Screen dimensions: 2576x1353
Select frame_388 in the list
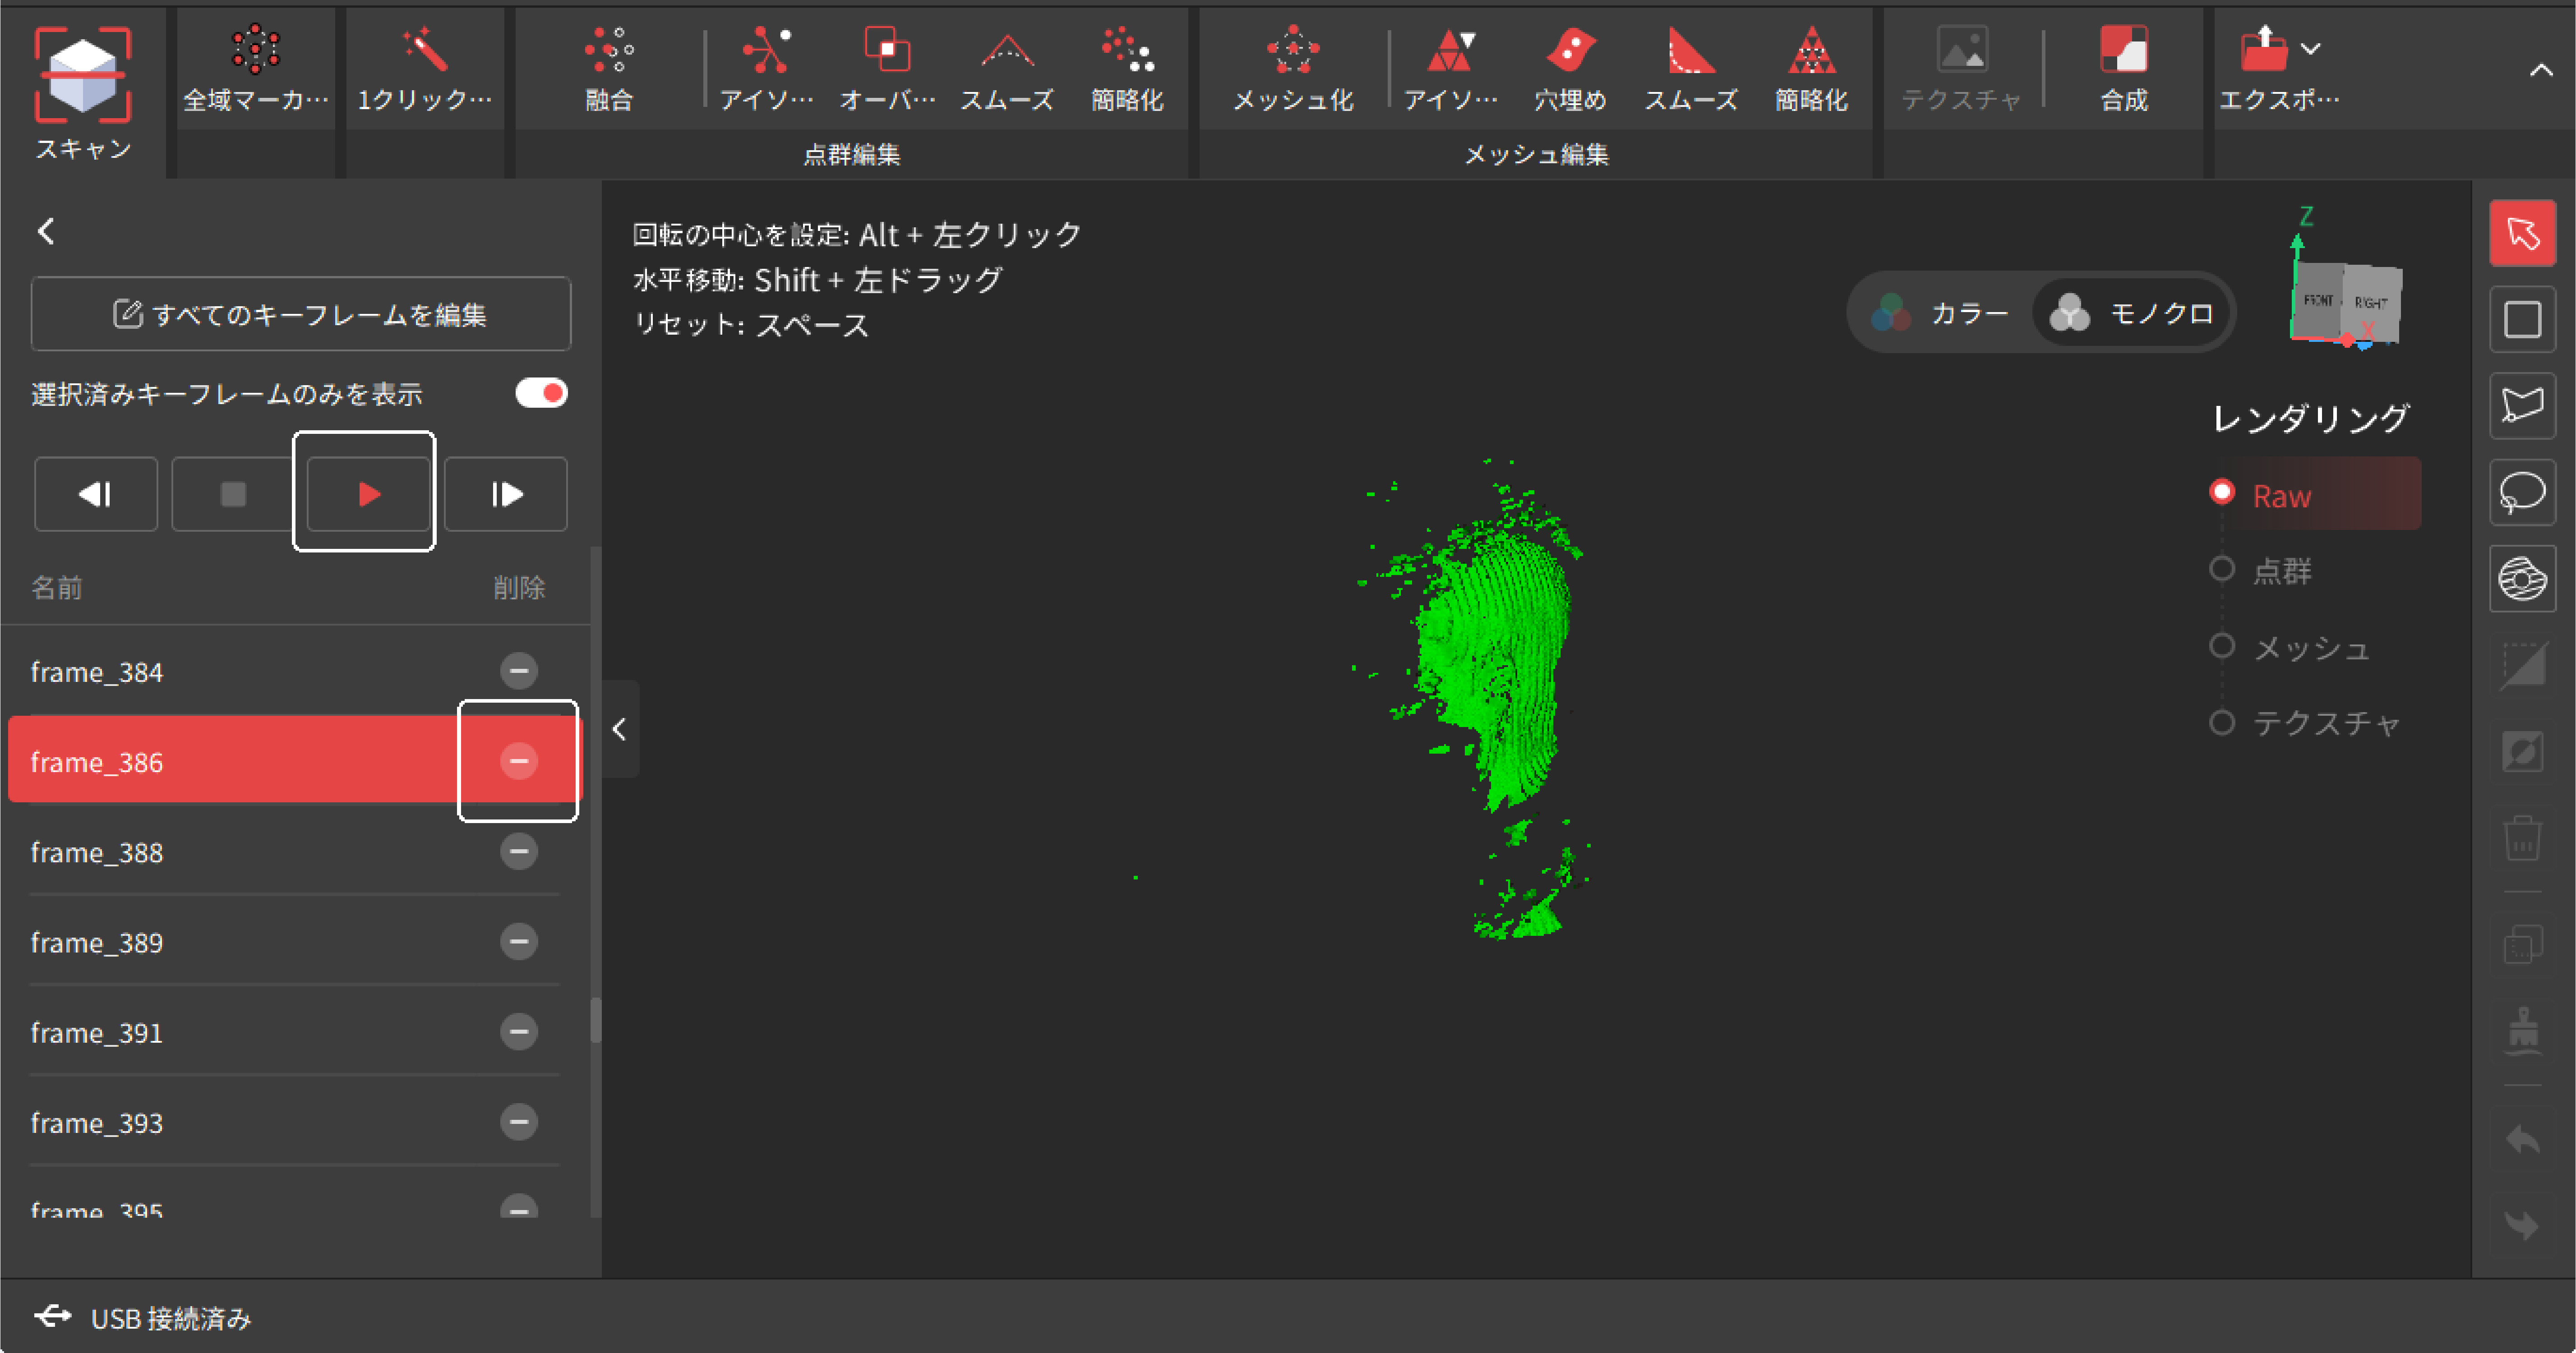[x=295, y=852]
